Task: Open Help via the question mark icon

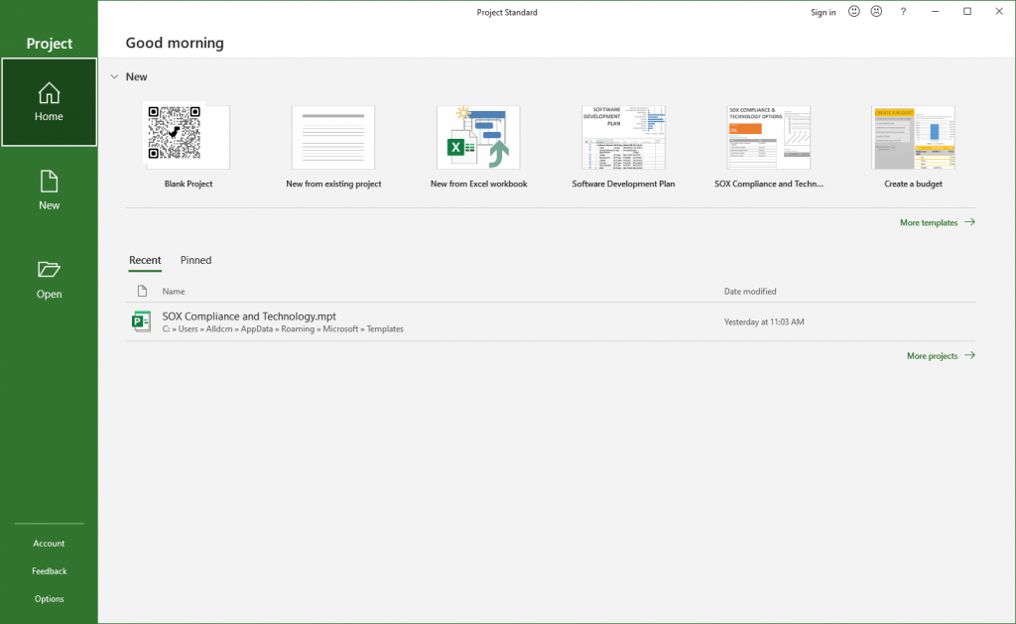Action: (902, 12)
